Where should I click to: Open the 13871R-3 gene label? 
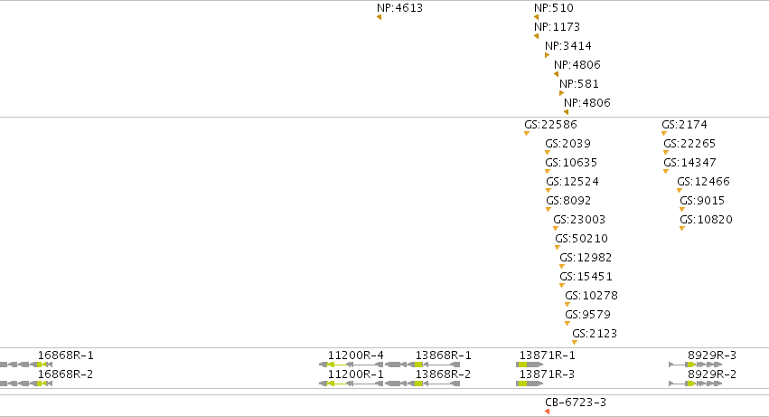(x=548, y=374)
